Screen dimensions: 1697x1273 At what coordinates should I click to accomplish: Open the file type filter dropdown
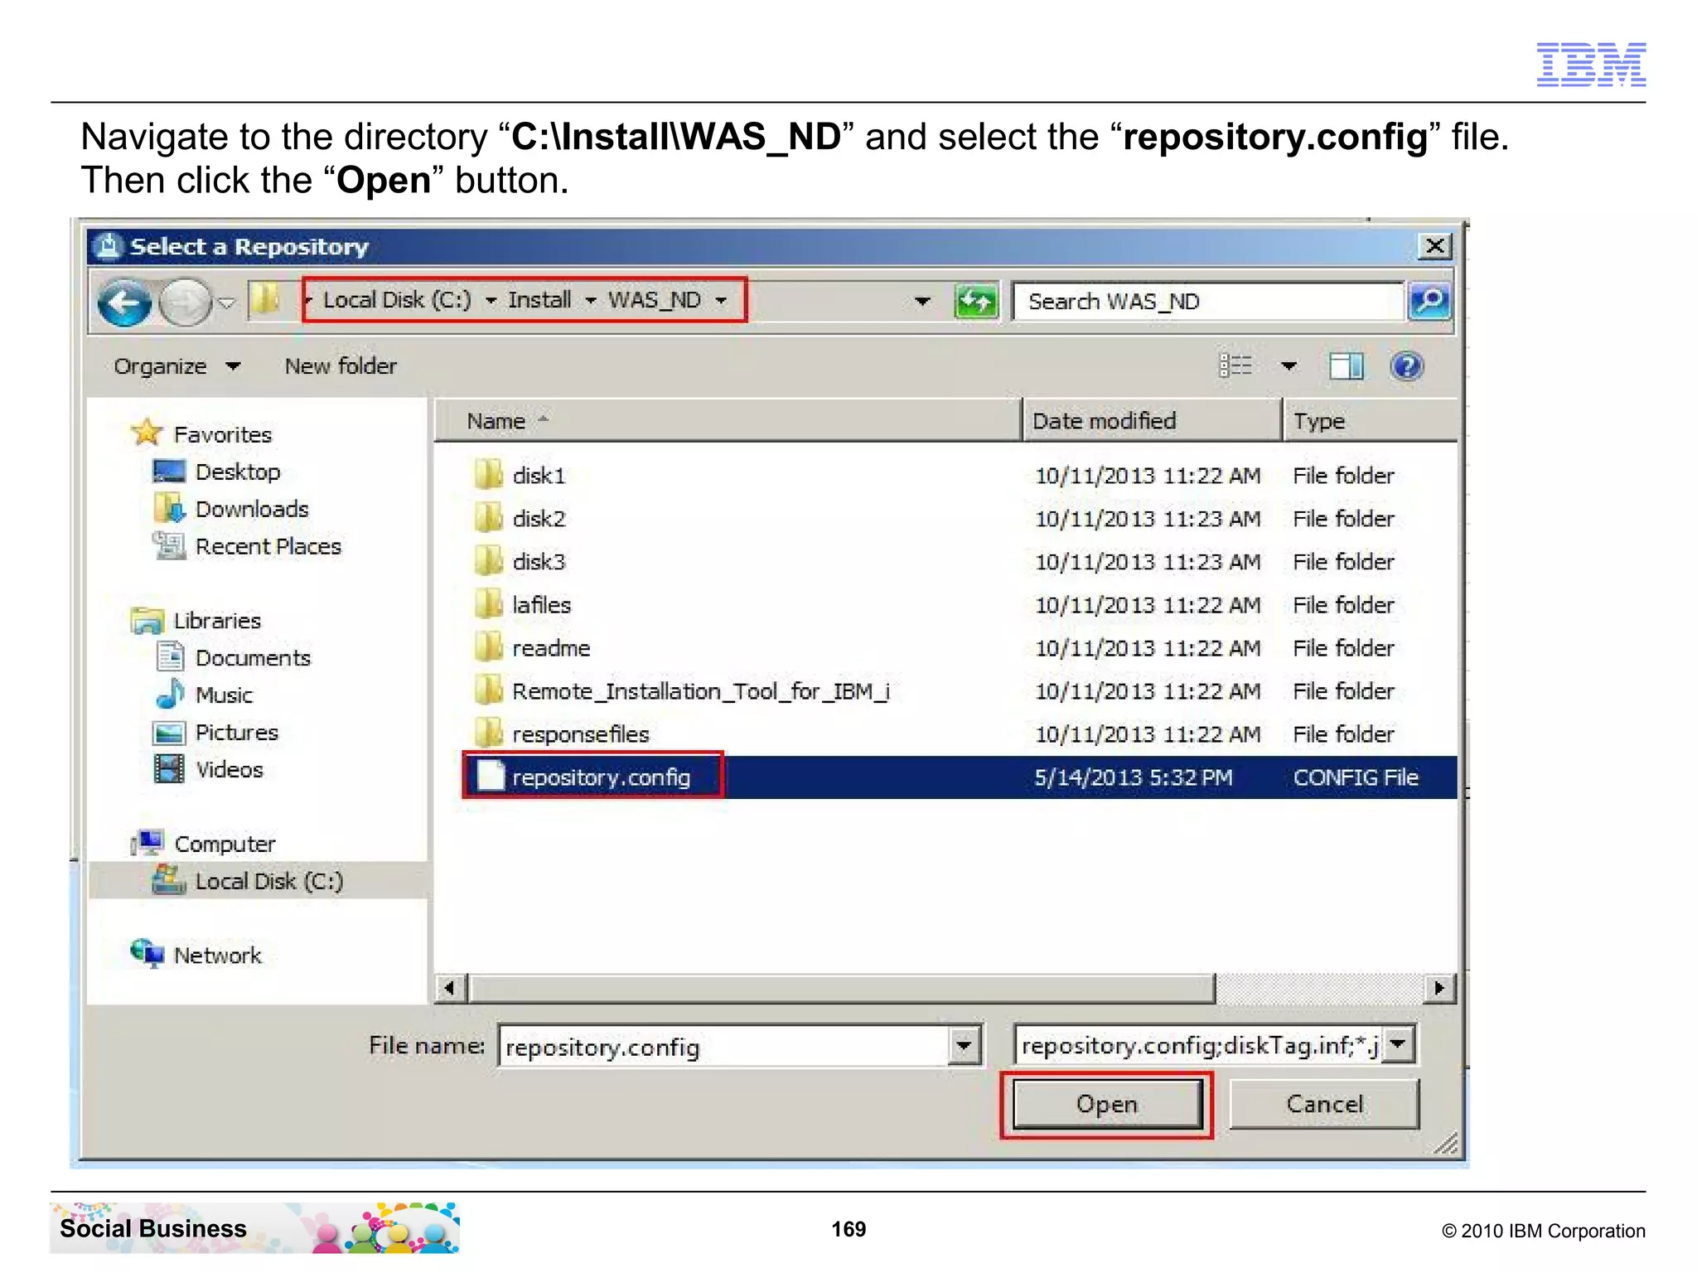pos(1398,1044)
